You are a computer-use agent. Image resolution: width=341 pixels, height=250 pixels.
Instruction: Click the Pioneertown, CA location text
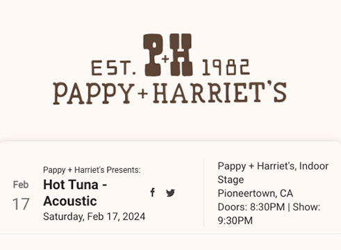pos(256,194)
